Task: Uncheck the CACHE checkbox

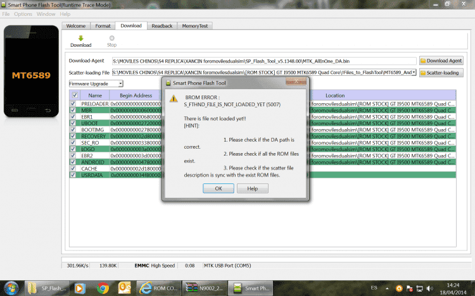Action: [x=73, y=168]
